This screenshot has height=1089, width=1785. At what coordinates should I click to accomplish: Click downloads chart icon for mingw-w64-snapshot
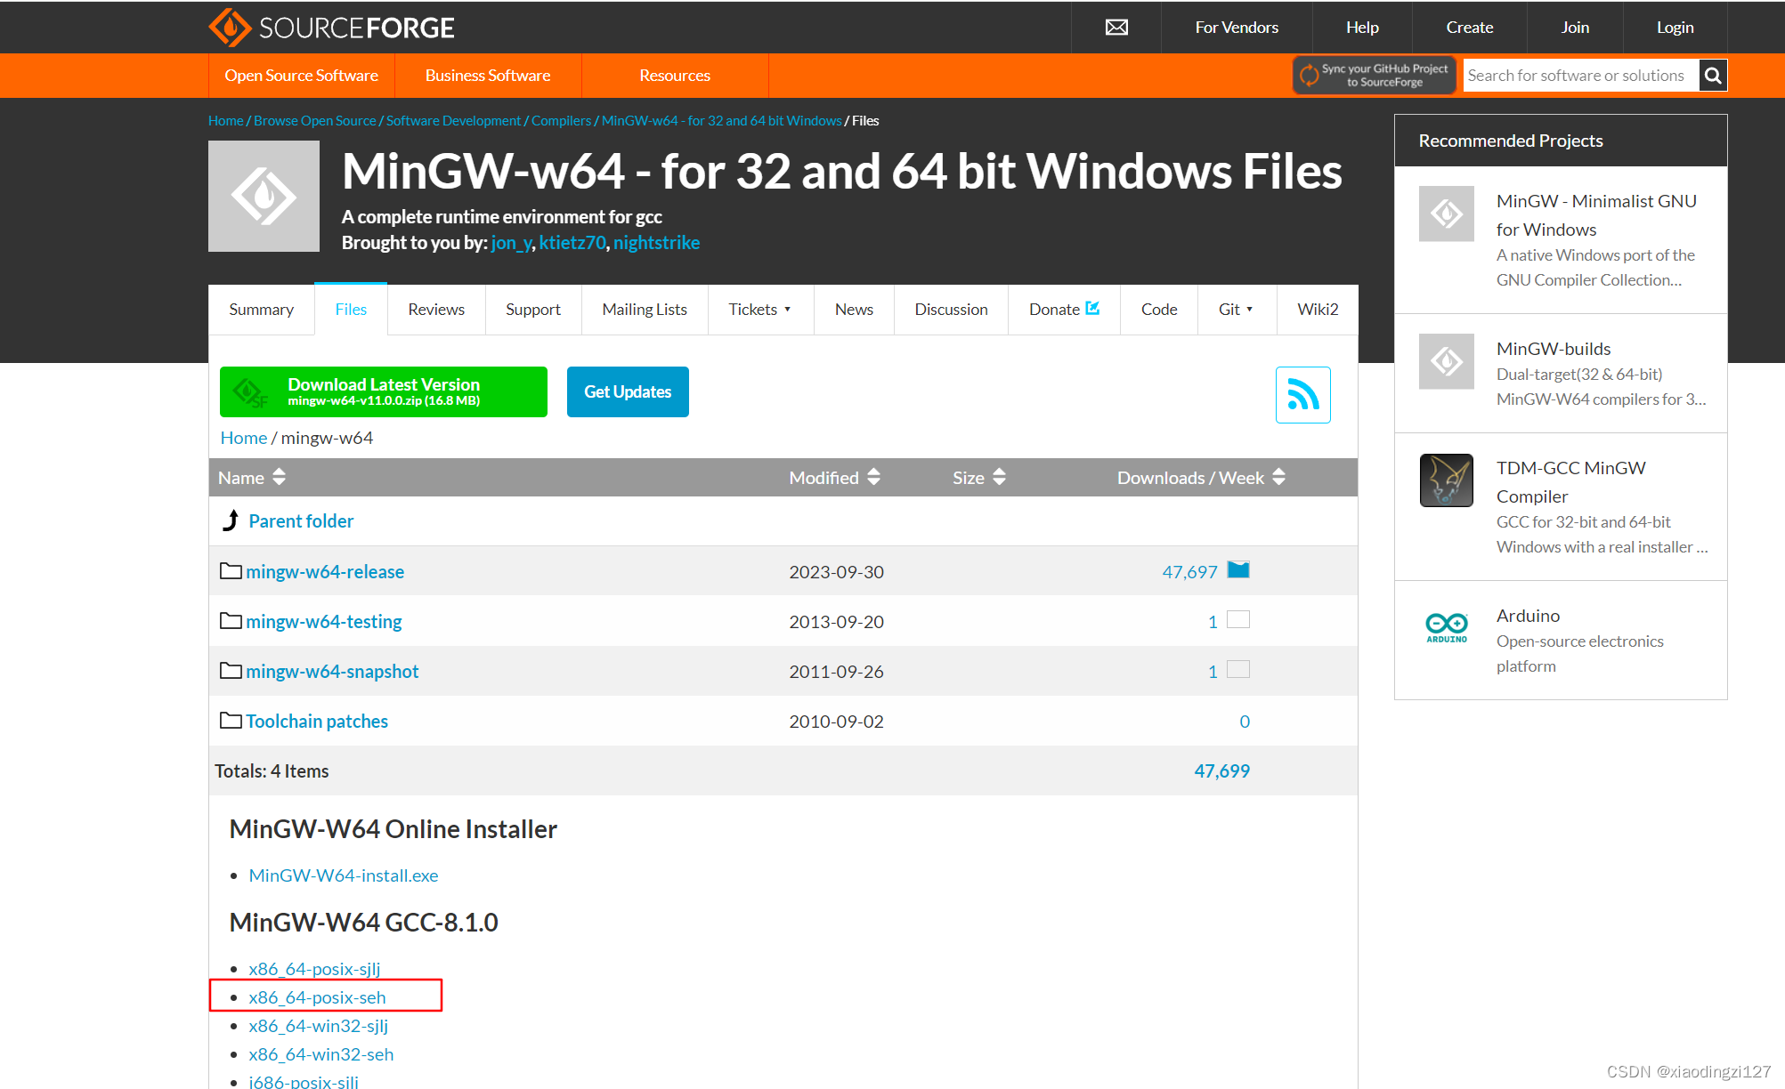[1238, 670]
